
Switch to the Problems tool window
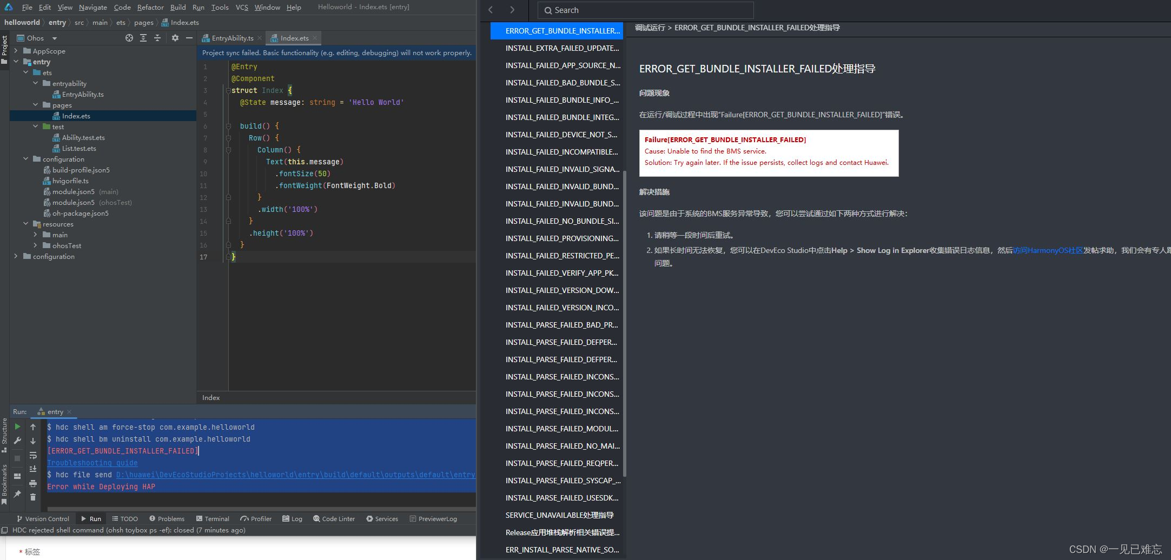click(x=167, y=518)
